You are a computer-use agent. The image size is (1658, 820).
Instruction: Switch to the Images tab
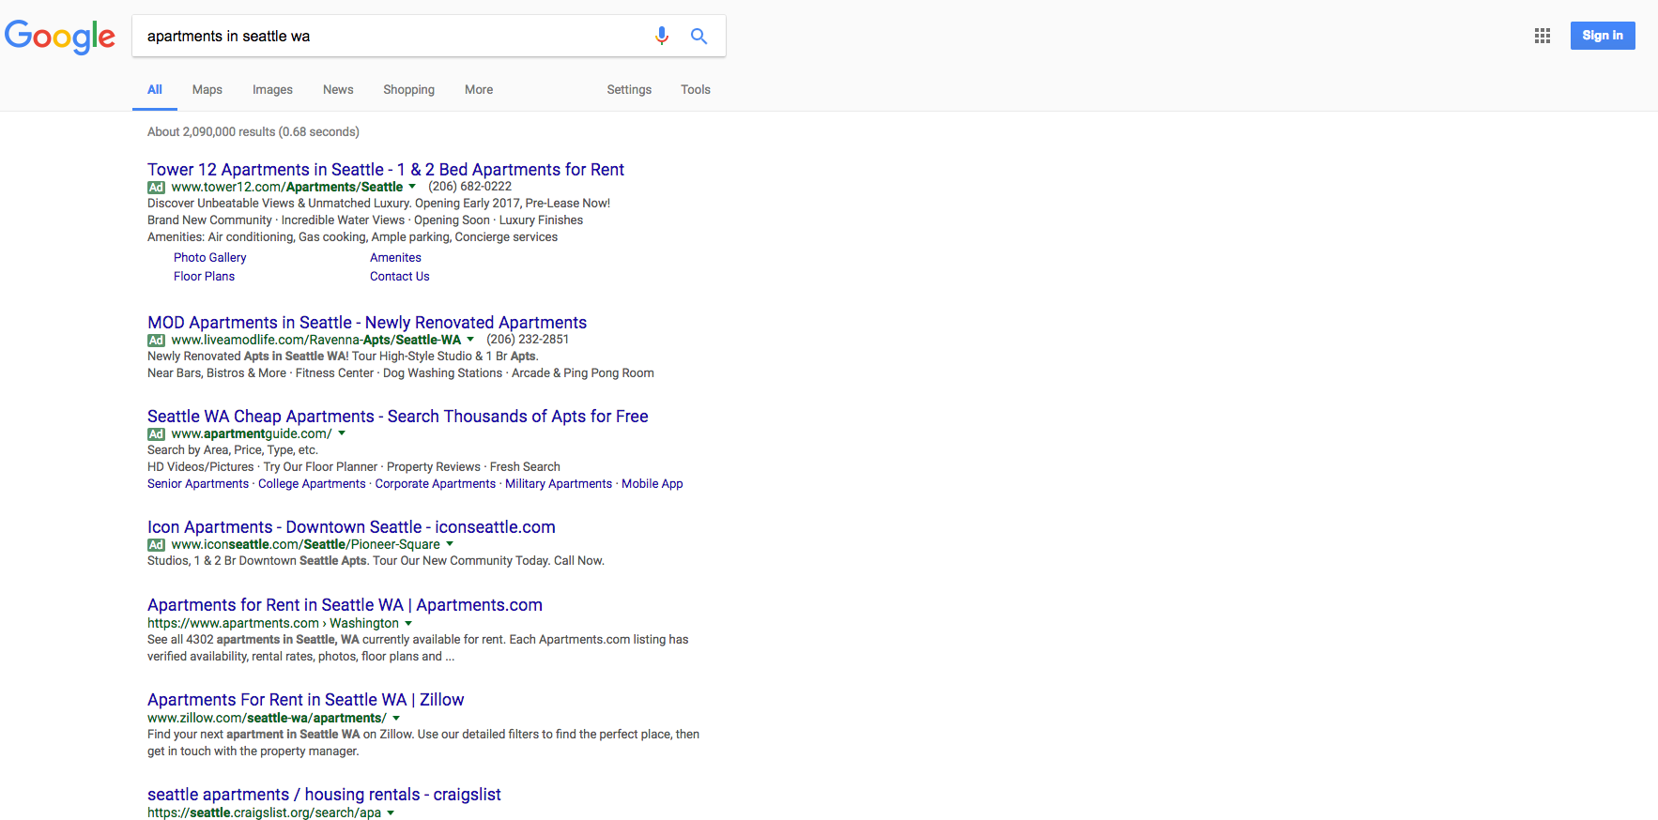(272, 90)
